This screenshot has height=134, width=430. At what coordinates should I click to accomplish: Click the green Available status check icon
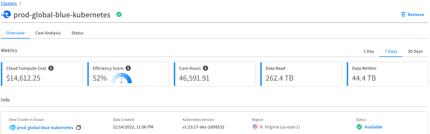tap(359, 127)
